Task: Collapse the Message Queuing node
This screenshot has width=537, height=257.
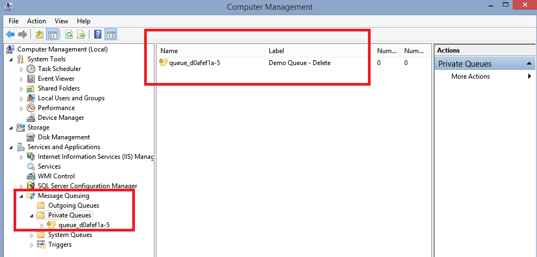Action: point(22,196)
